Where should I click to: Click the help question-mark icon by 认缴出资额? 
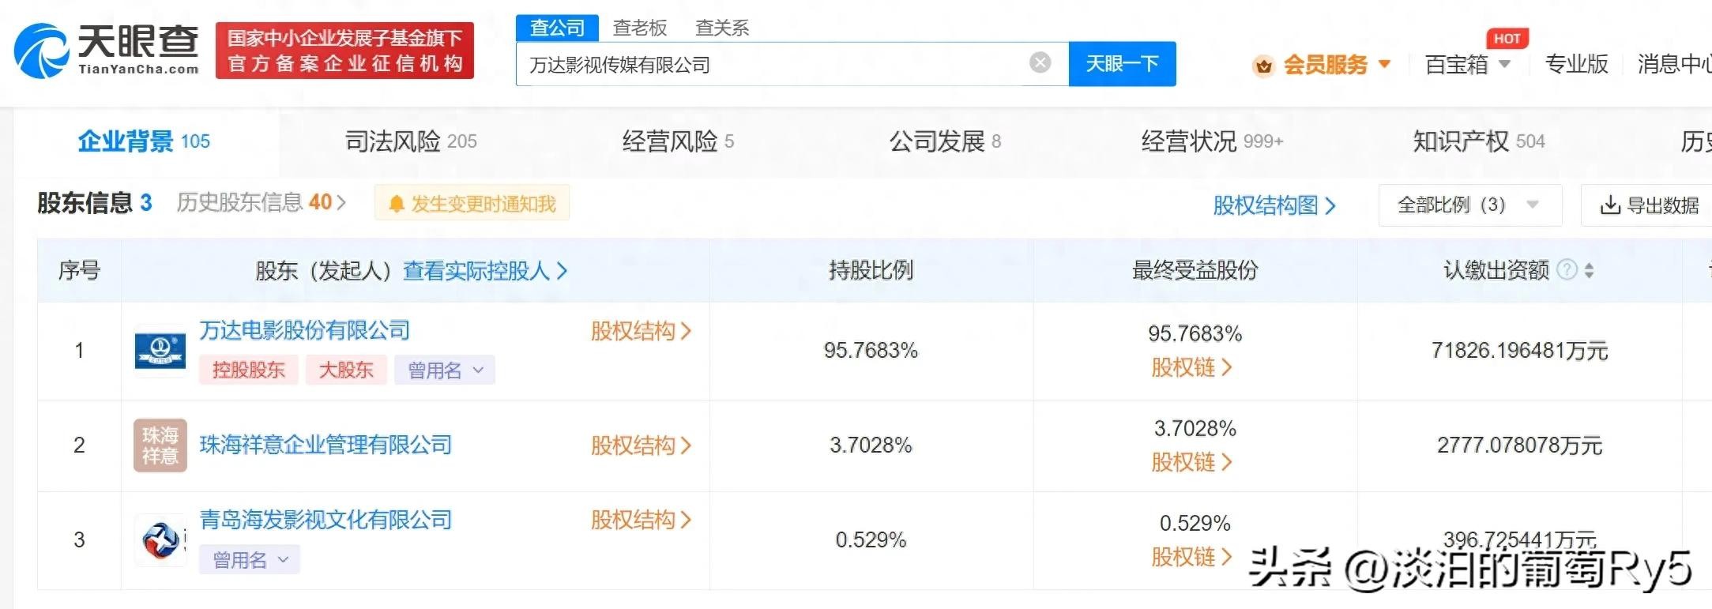[x=1566, y=270]
